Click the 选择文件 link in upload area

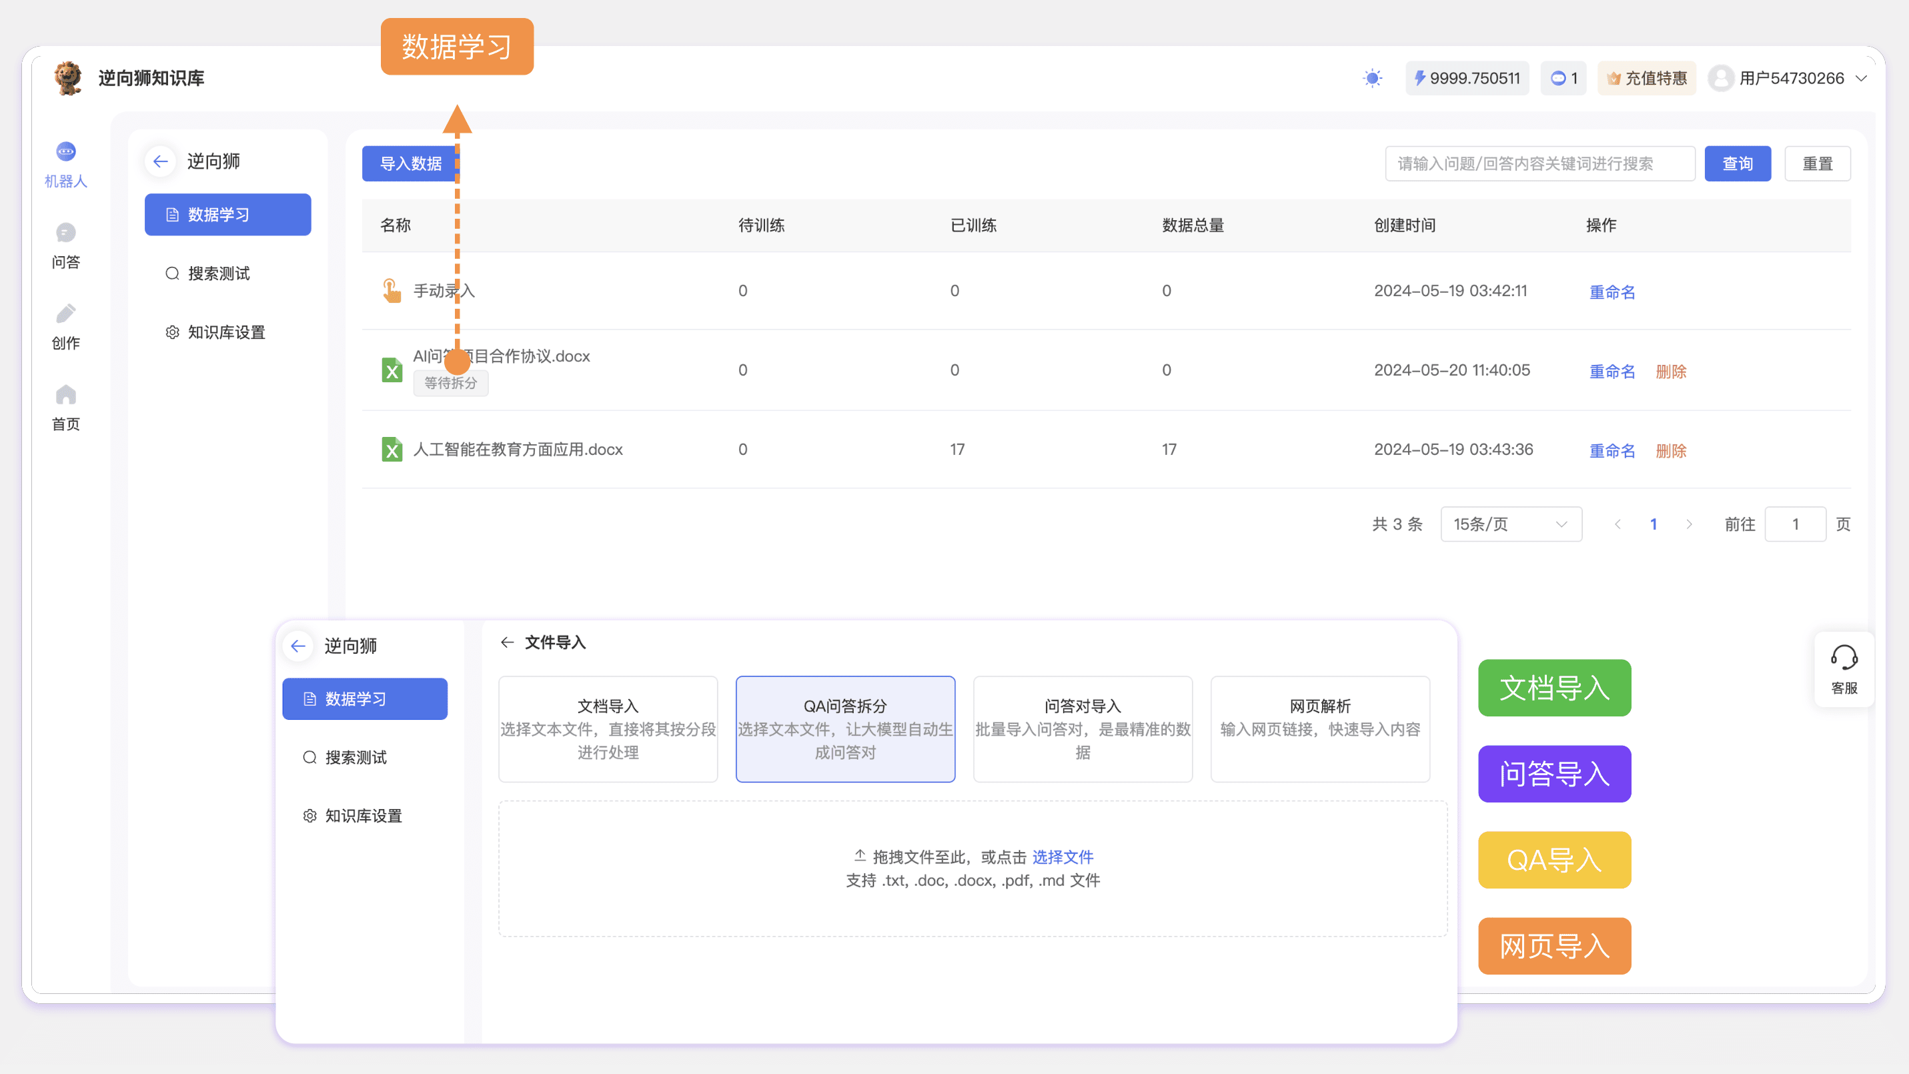[1062, 857]
